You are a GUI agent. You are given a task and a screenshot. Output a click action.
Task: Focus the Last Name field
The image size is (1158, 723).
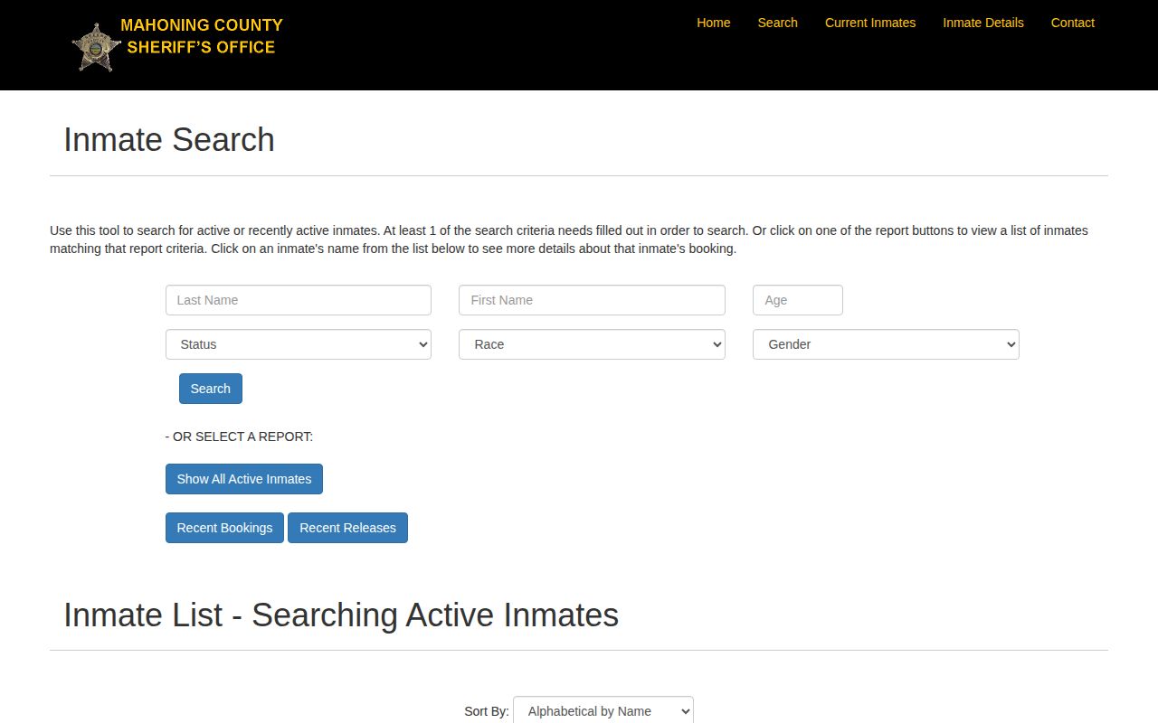(299, 300)
